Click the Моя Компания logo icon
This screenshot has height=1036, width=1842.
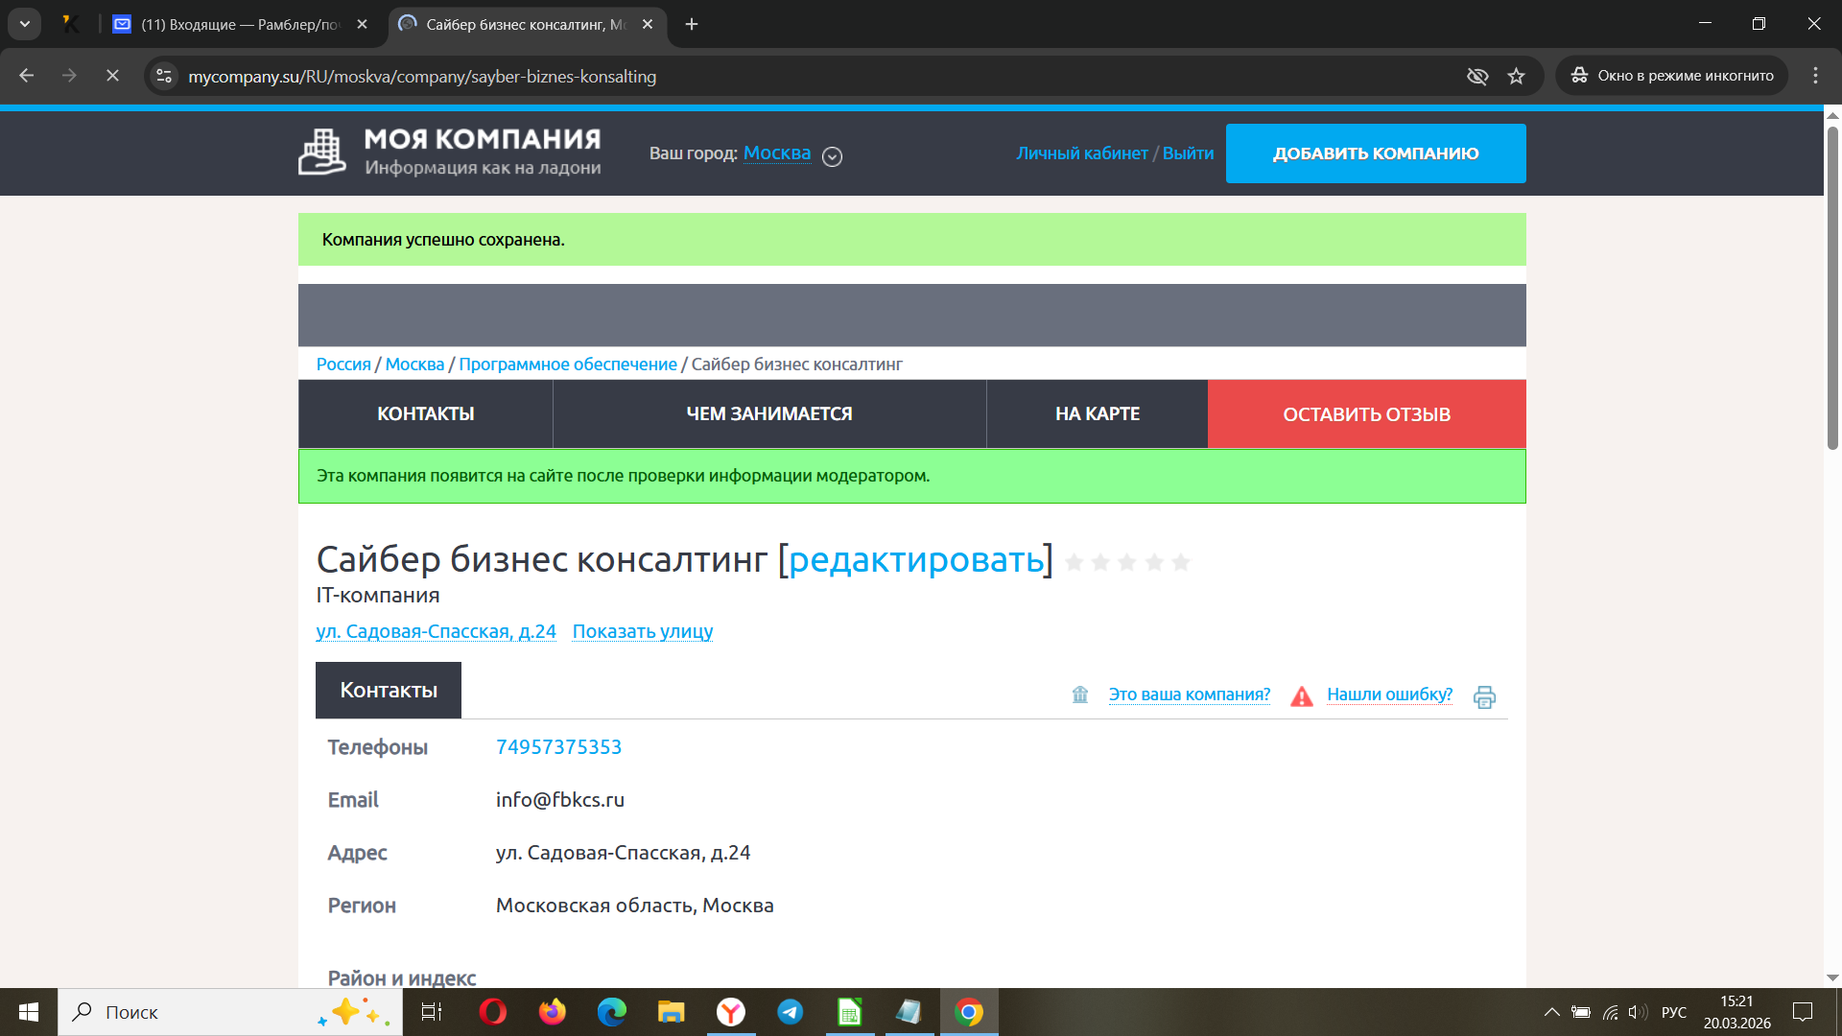(321, 153)
